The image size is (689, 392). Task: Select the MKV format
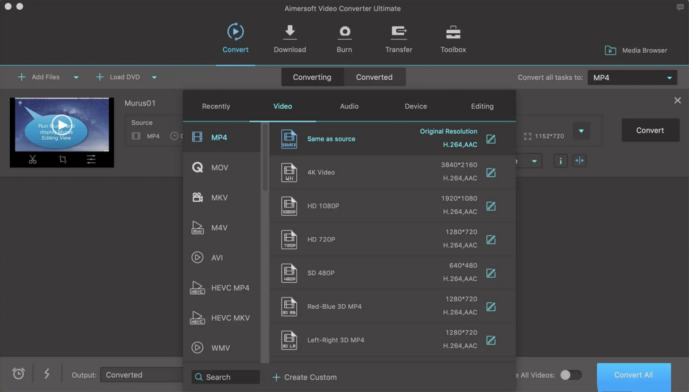click(x=222, y=197)
